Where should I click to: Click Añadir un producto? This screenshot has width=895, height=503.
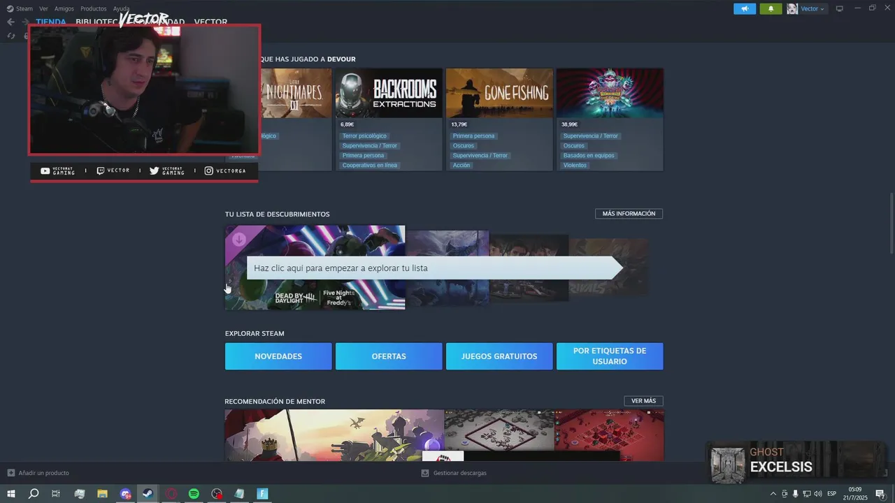[x=43, y=473]
